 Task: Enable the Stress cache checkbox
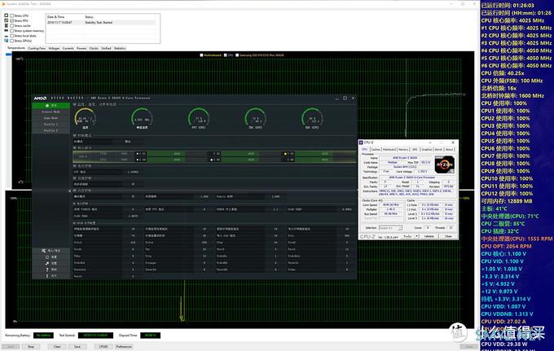(12, 25)
